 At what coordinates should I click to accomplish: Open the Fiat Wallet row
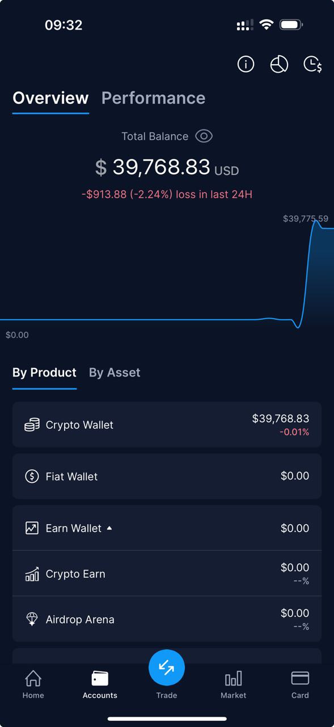(x=167, y=477)
